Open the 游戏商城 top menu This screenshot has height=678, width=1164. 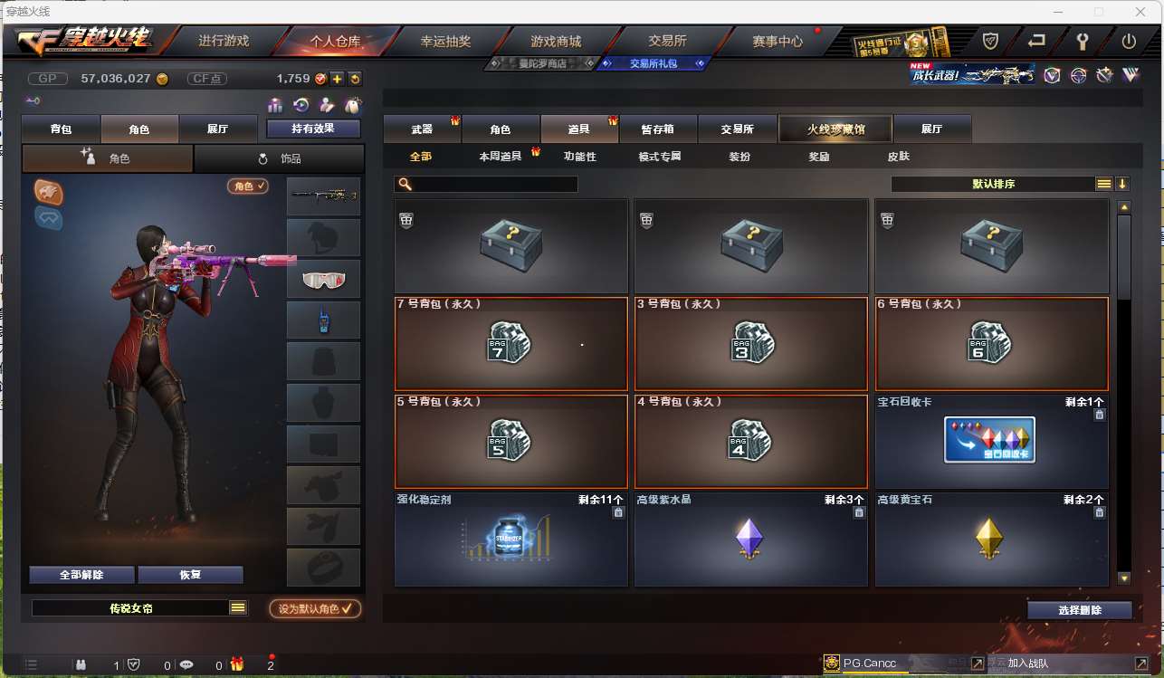click(x=556, y=41)
